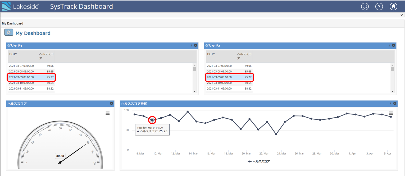Toggle the ヘルススコア series via chart legend
Image resolution: width=405 pixels, height=177 pixels.
coord(258,161)
